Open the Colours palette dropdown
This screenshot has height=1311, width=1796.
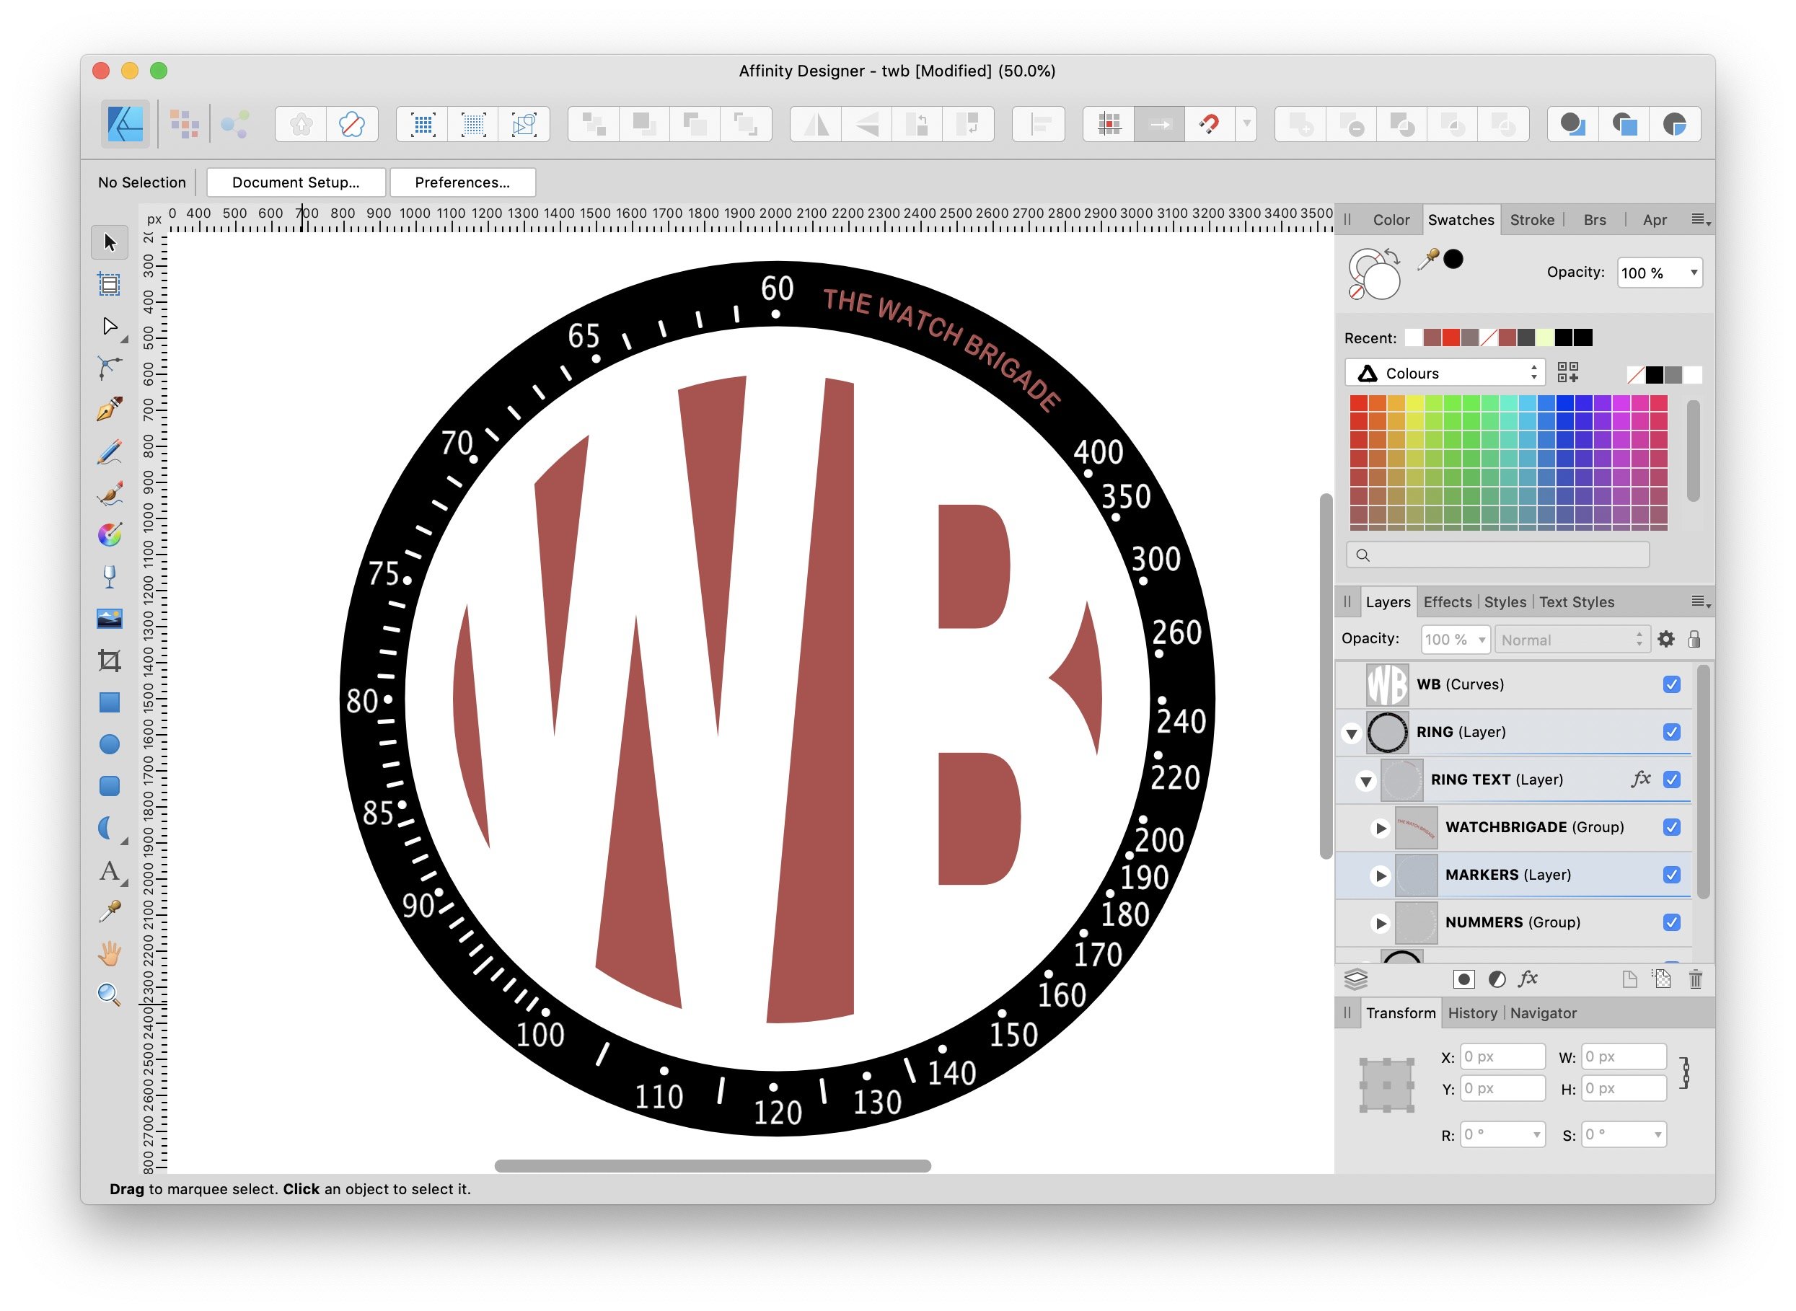coord(1445,373)
